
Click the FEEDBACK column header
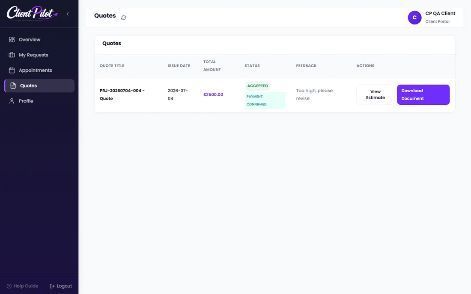pyautogui.click(x=306, y=66)
